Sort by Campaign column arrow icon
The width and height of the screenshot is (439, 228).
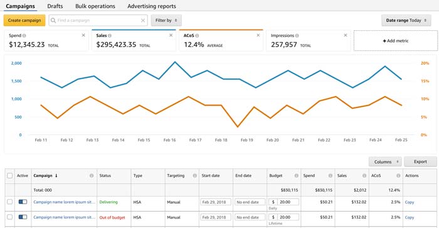click(56, 176)
